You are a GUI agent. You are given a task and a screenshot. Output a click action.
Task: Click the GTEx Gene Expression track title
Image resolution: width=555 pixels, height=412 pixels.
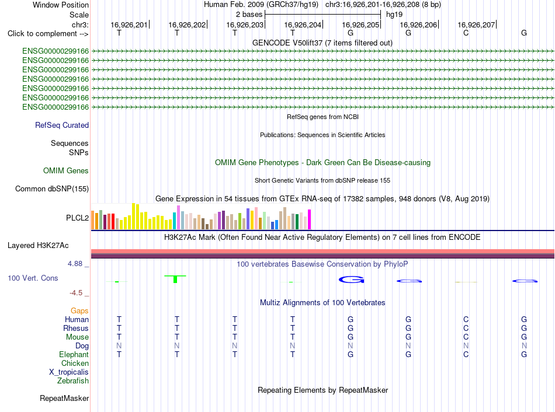pyautogui.click(x=322, y=199)
